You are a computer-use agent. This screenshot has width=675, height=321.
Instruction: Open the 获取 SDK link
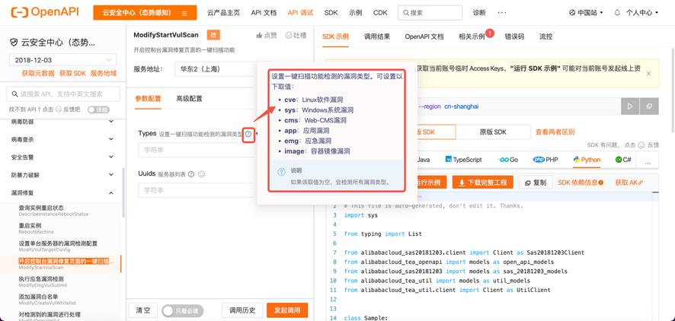tap(72, 74)
